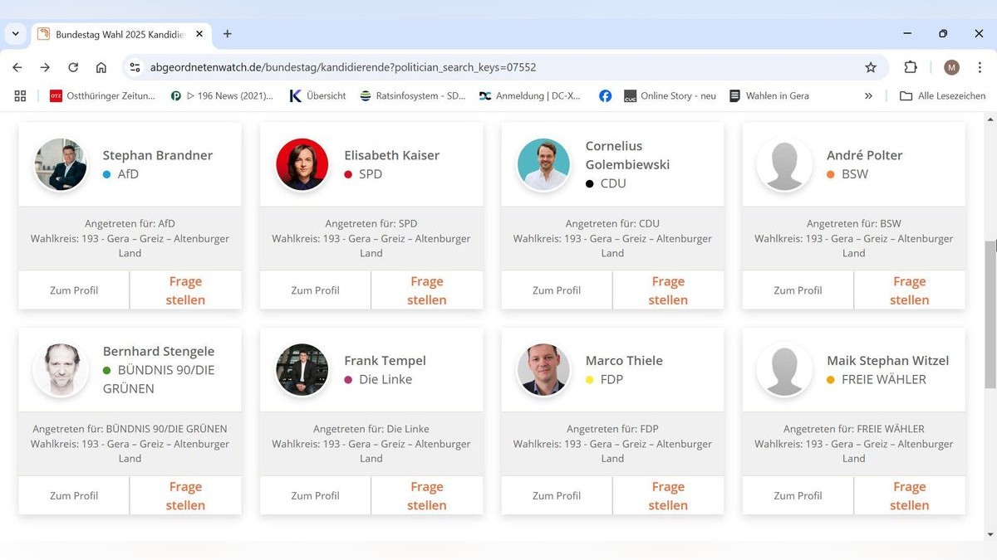
Task: Open the site information icon in the address bar
Action: [x=135, y=67]
